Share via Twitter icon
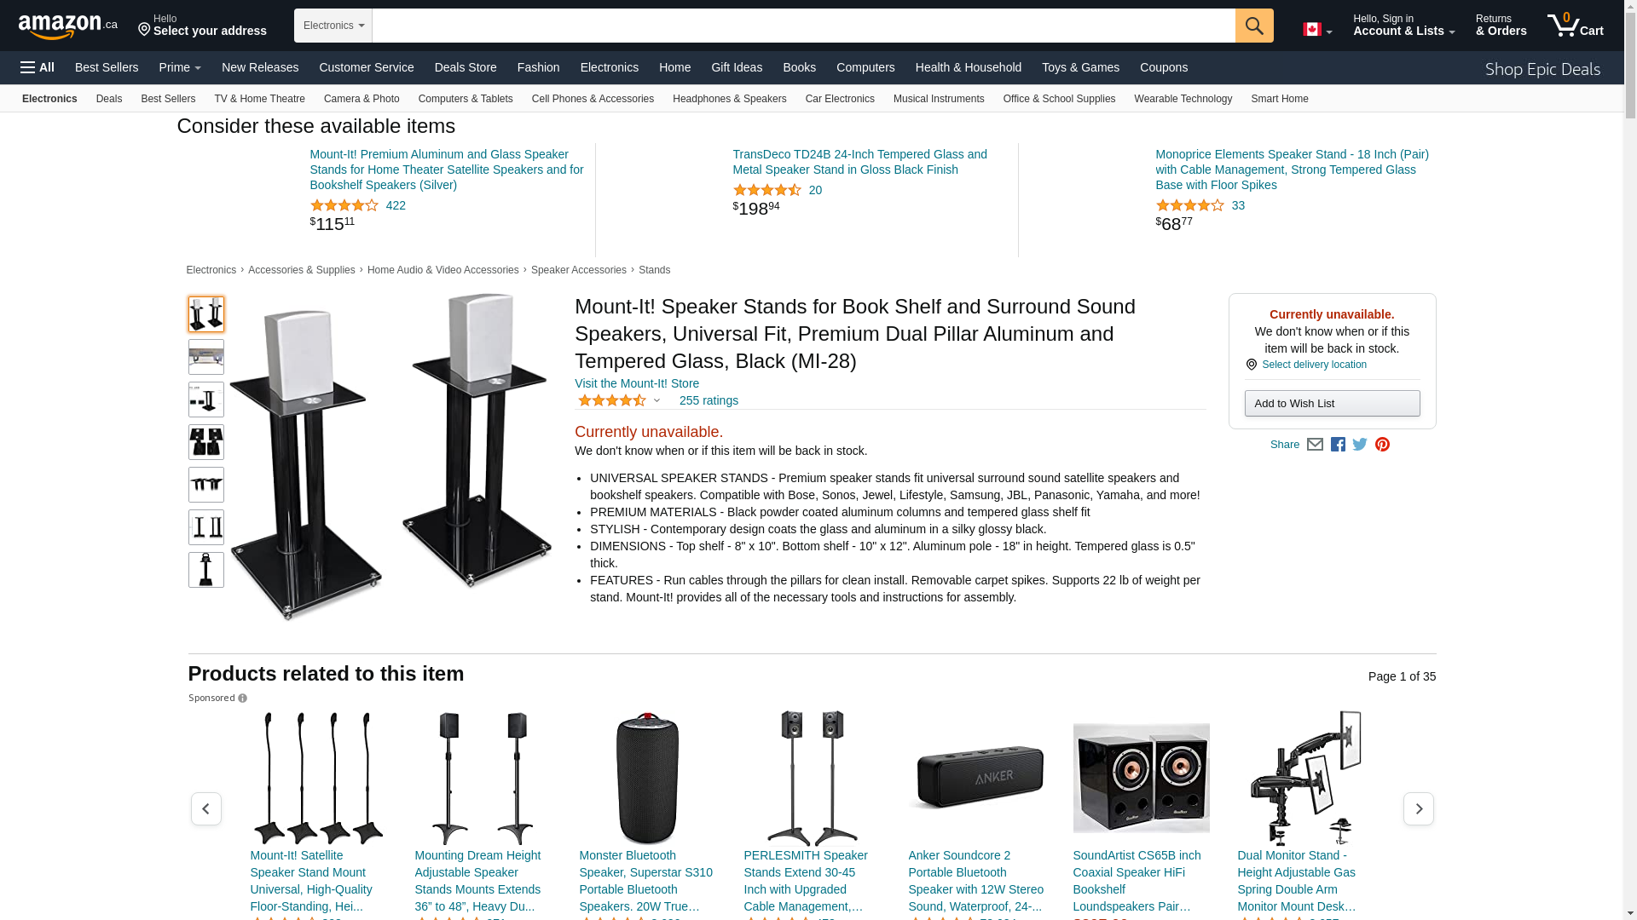The image size is (1637, 920). tap(1360, 445)
